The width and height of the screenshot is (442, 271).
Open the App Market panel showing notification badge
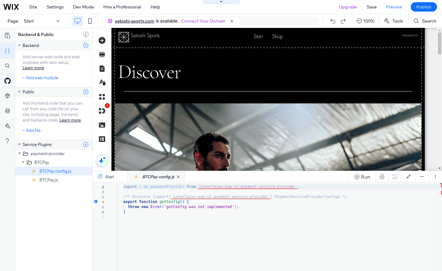click(x=102, y=111)
